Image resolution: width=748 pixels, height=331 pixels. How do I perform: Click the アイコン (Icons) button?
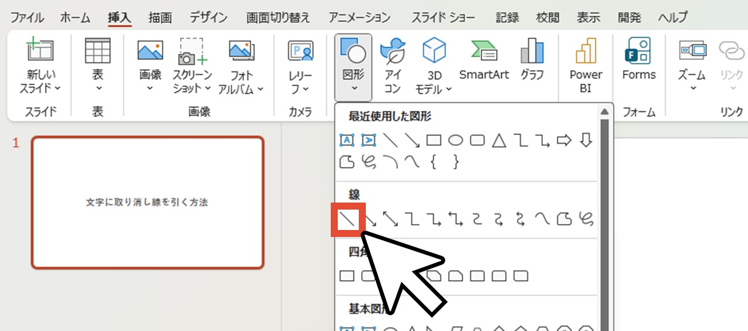393,65
